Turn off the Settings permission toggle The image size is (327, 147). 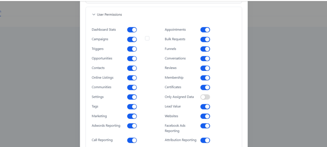(132, 97)
